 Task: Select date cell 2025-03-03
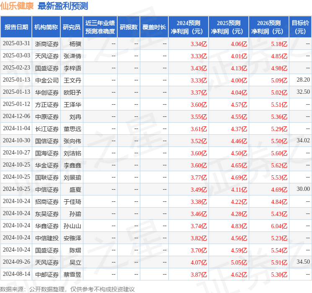click(16, 56)
